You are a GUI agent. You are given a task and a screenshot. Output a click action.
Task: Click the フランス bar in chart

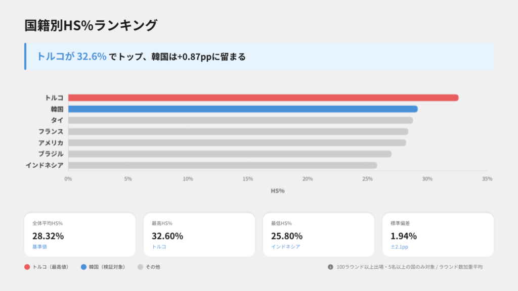coord(238,131)
